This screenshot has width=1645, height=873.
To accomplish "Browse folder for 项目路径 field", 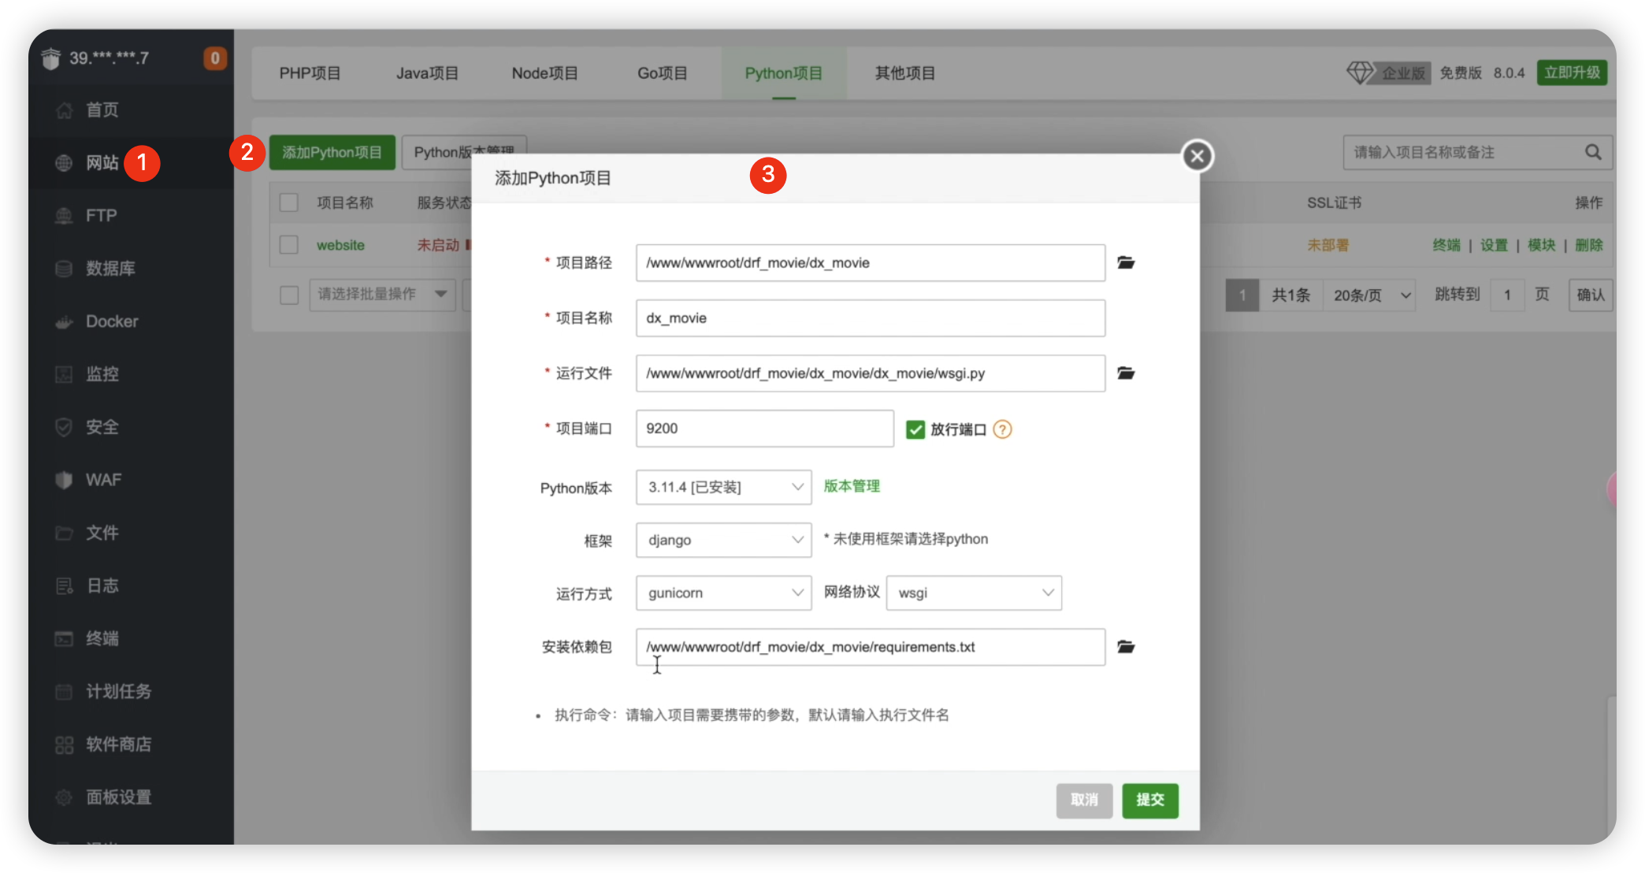I will (1126, 262).
